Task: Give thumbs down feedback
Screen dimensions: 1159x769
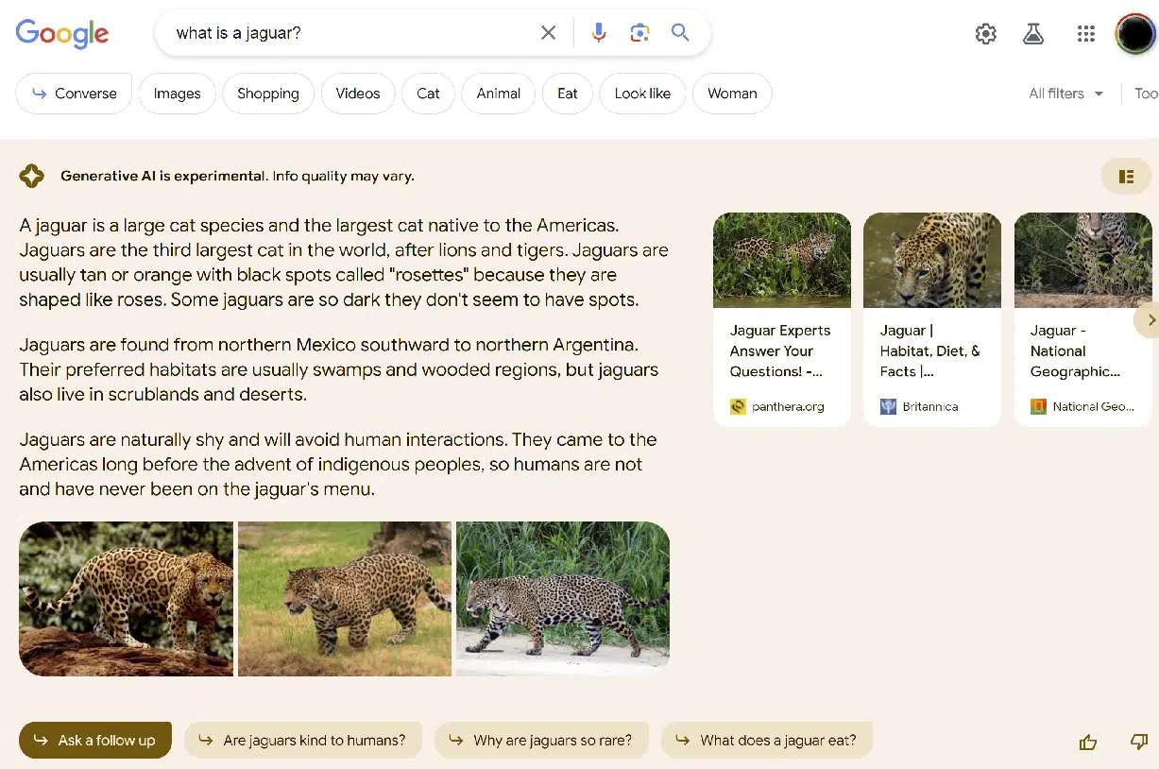Action: pos(1138,742)
